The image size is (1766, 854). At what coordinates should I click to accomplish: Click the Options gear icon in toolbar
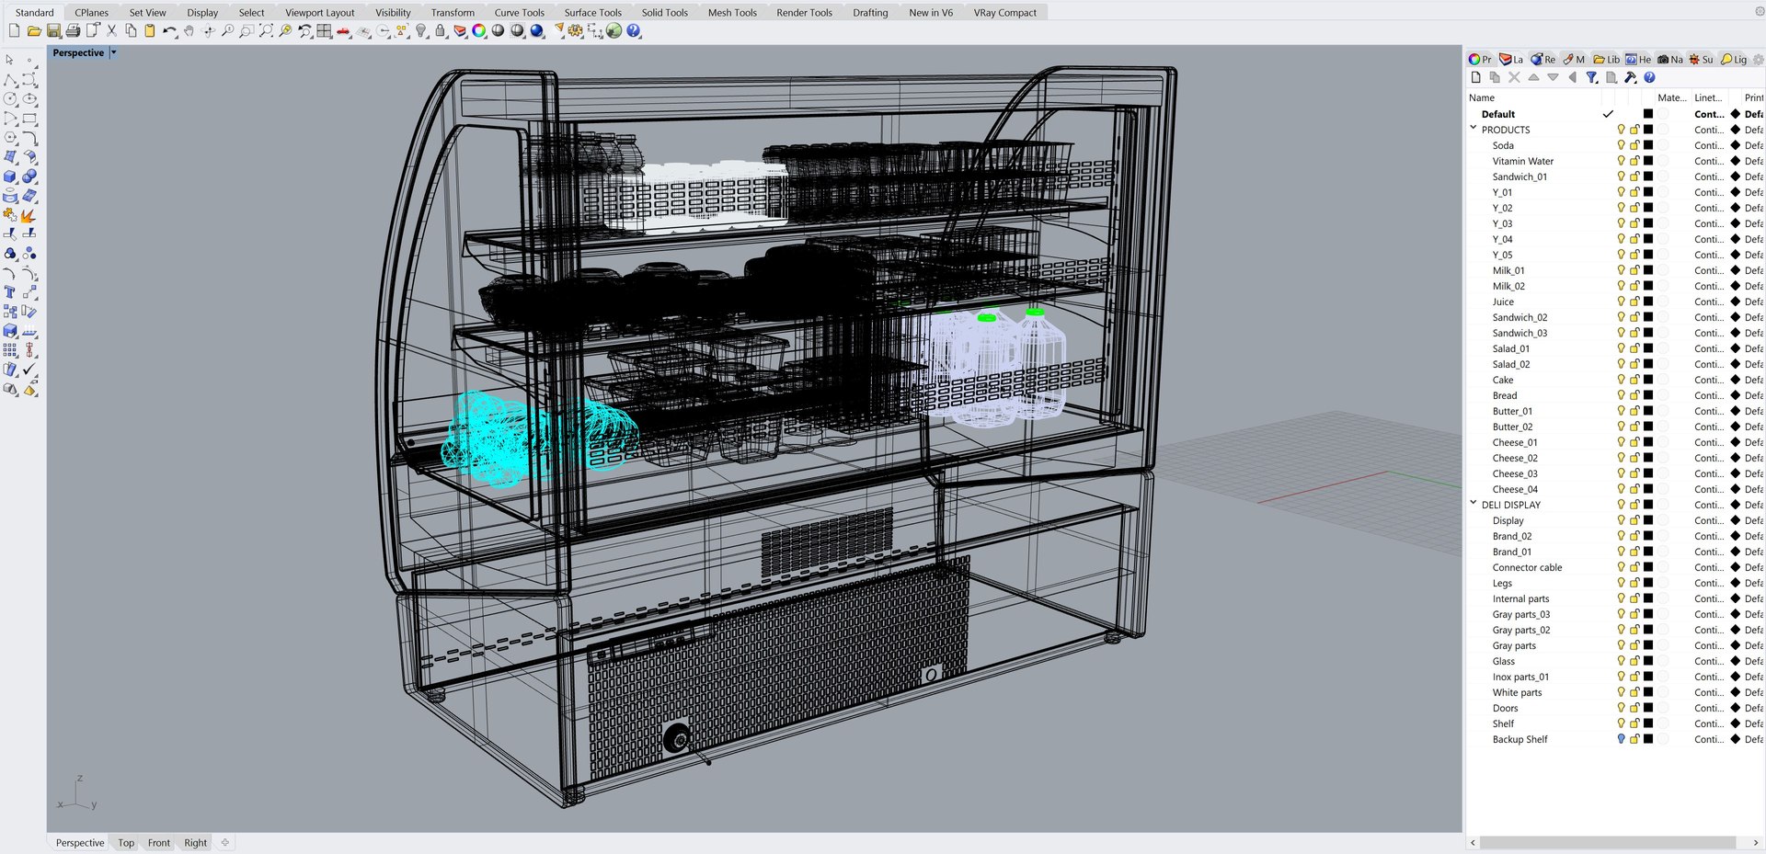[x=575, y=30]
